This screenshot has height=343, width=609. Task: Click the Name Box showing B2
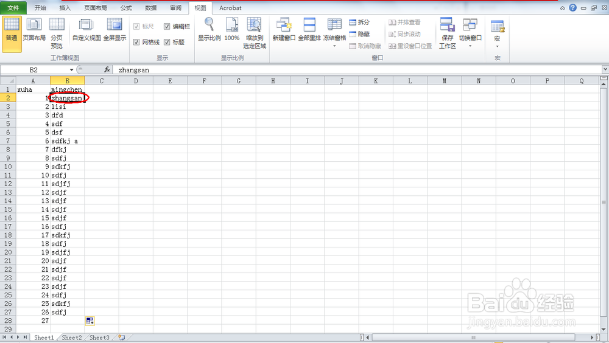(x=34, y=70)
